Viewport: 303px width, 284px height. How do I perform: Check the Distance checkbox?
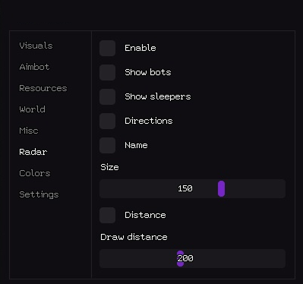tap(108, 215)
